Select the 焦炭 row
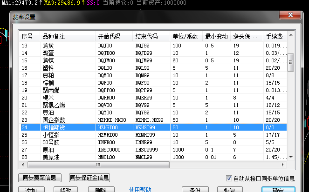This screenshot has width=309, height=192. 153,46
